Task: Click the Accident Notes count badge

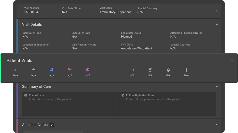Action: pyautogui.click(x=52, y=125)
